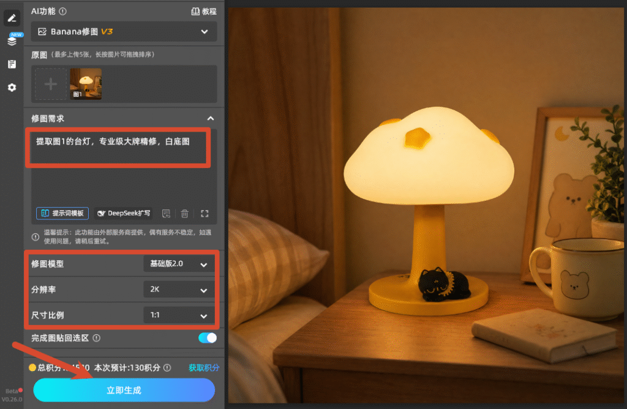Viewport: 627px width, 409px height.
Task: Click the 立即生成 button
Action: pyautogui.click(x=124, y=390)
